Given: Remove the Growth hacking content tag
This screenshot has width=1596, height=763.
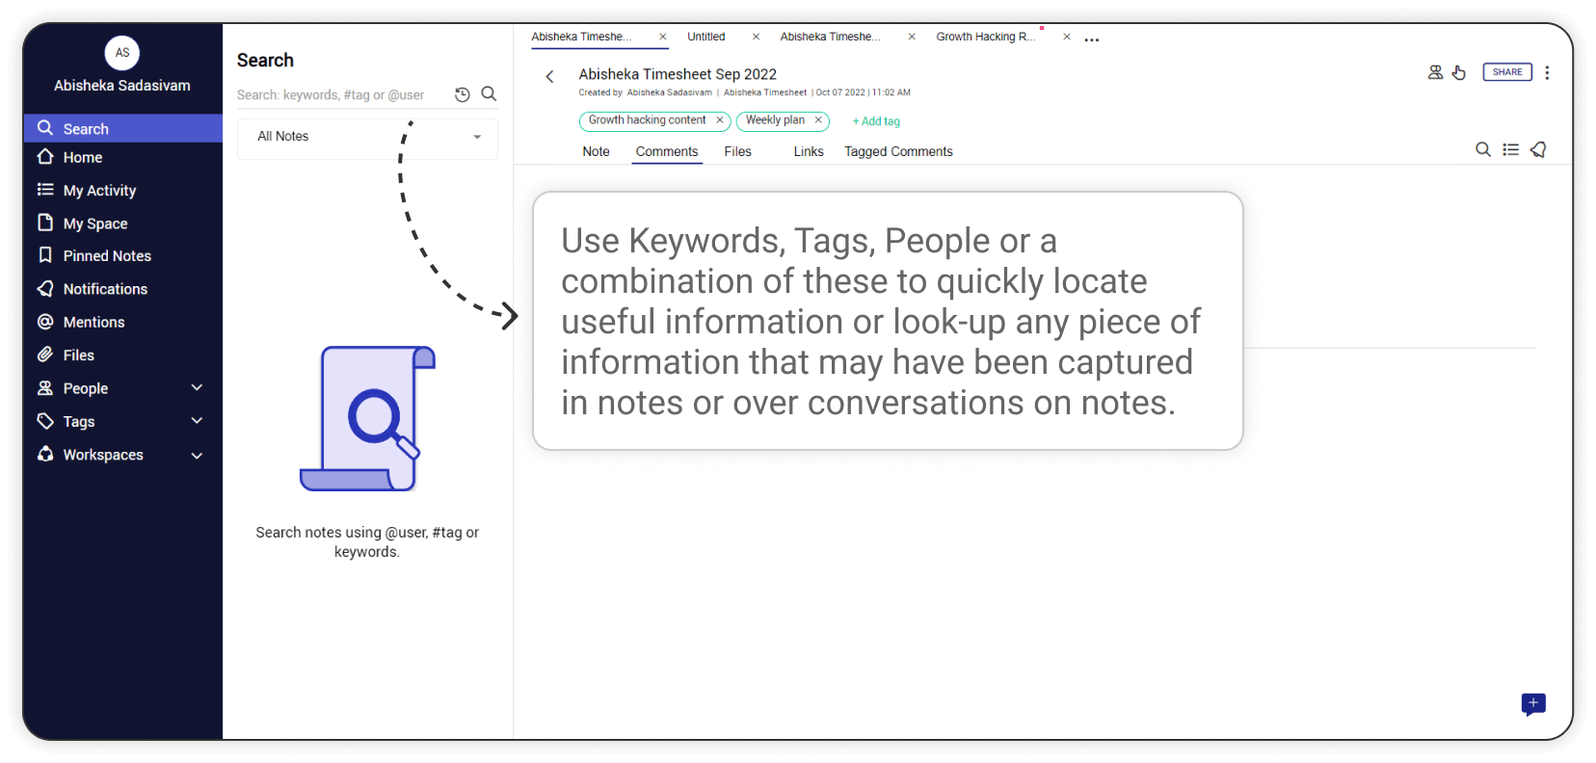Looking at the screenshot, I should 719,120.
